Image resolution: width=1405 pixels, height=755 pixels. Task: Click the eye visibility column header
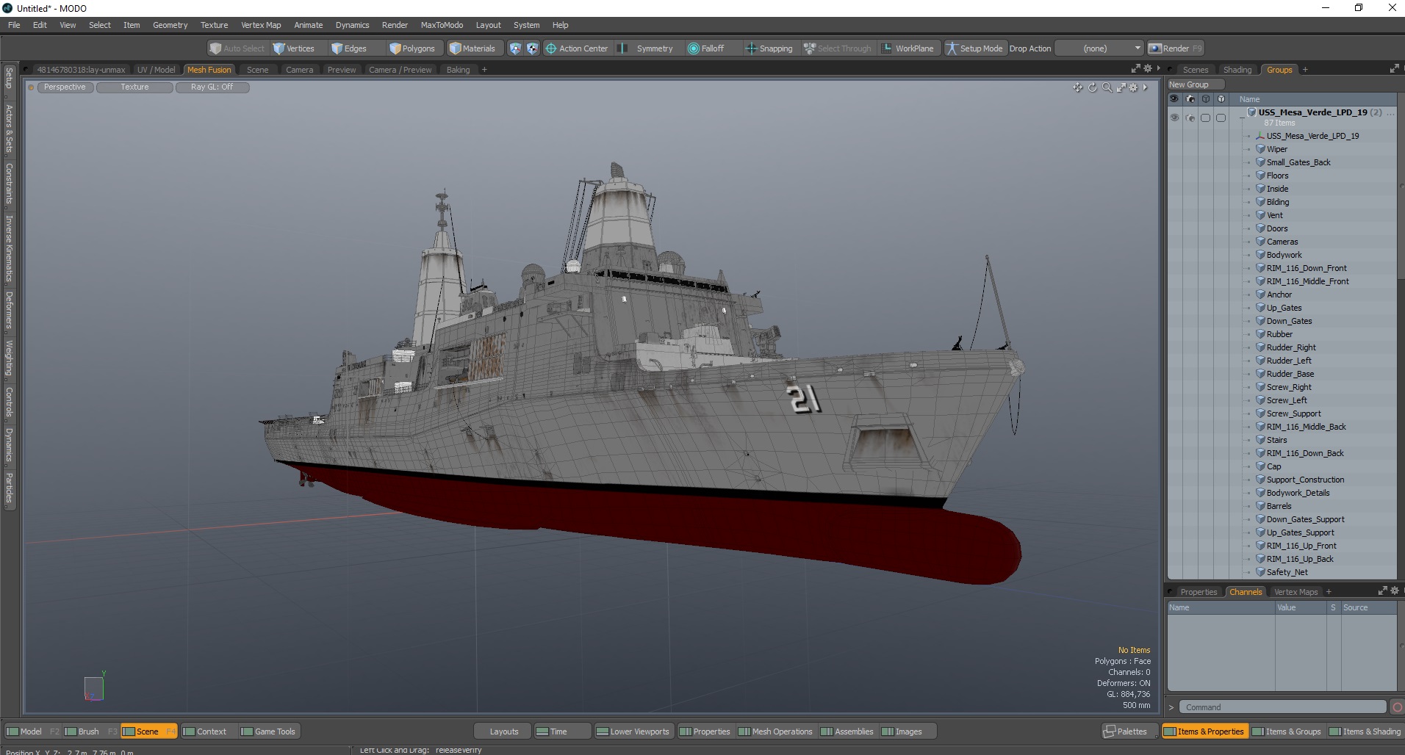coord(1174,99)
